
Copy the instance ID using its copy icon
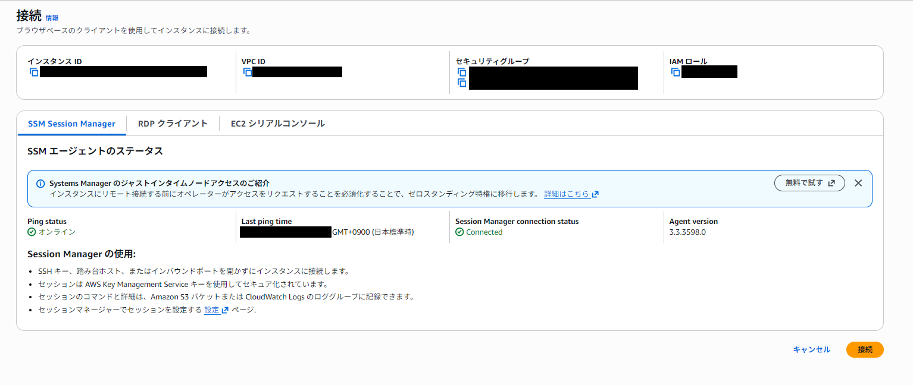(34, 72)
